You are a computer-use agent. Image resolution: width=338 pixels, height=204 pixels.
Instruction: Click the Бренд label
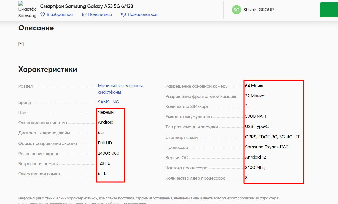click(x=25, y=102)
